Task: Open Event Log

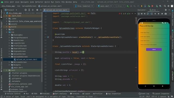Action: 144,94
